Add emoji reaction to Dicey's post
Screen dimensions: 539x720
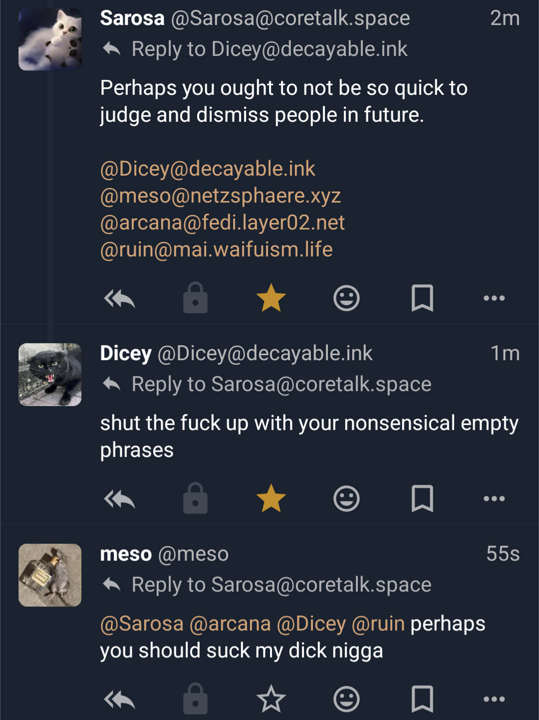tap(346, 498)
